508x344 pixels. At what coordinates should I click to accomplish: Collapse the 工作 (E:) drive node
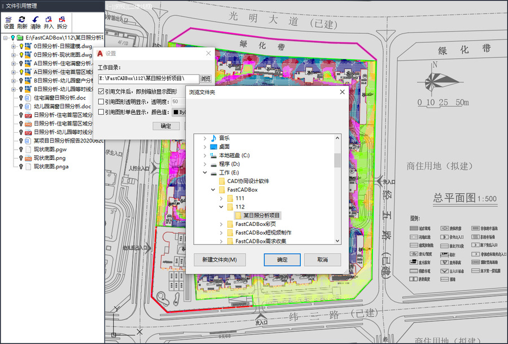[205, 172]
